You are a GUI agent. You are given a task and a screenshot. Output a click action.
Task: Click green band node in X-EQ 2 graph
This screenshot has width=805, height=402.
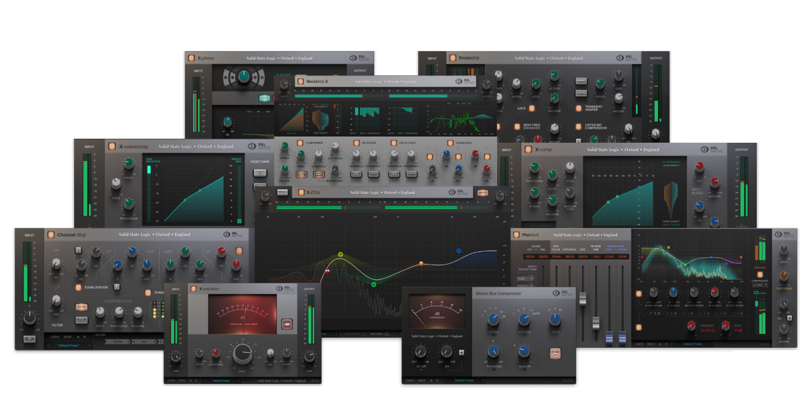pyautogui.click(x=374, y=284)
